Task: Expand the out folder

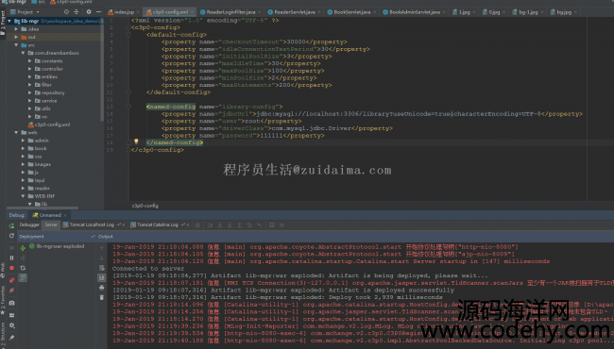Action: coord(16,37)
